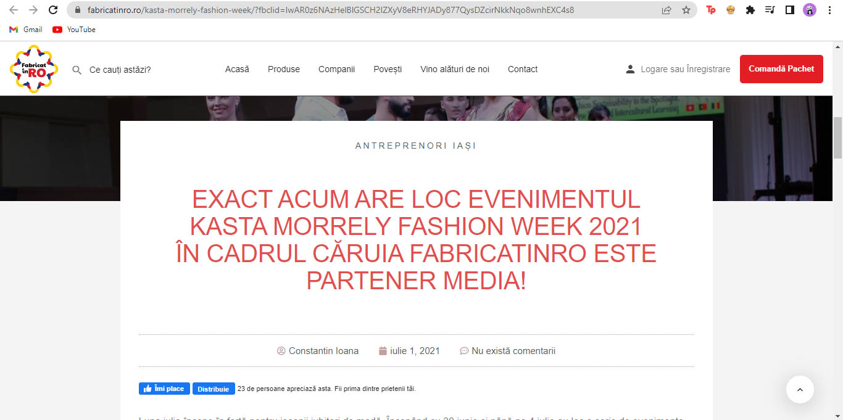Click the calendar icon beside the date

coord(383,351)
